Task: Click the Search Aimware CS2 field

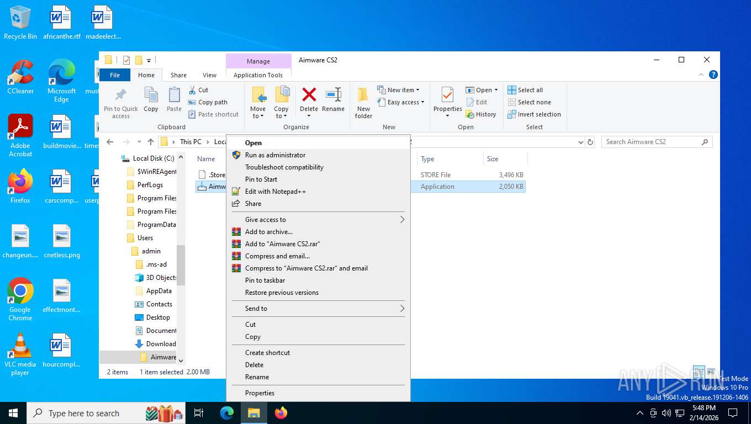Action: (657, 142)
